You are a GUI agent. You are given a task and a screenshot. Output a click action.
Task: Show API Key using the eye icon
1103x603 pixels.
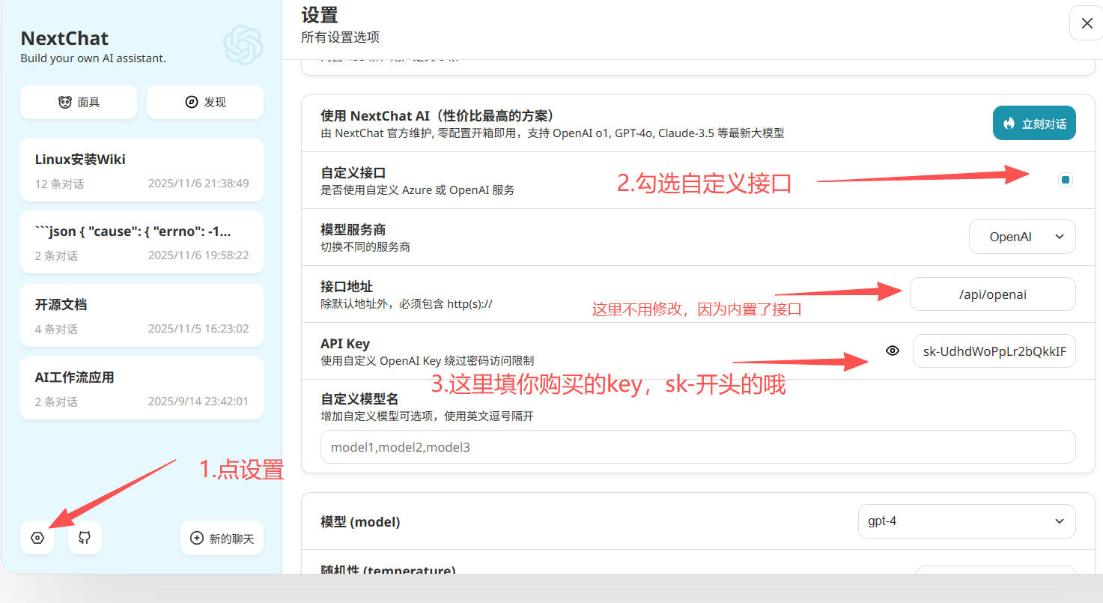(892, 351)
